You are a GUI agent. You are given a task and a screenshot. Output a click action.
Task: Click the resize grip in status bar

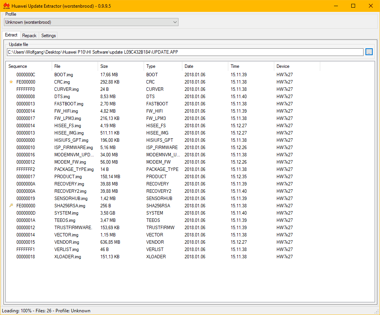pos(377,312)
